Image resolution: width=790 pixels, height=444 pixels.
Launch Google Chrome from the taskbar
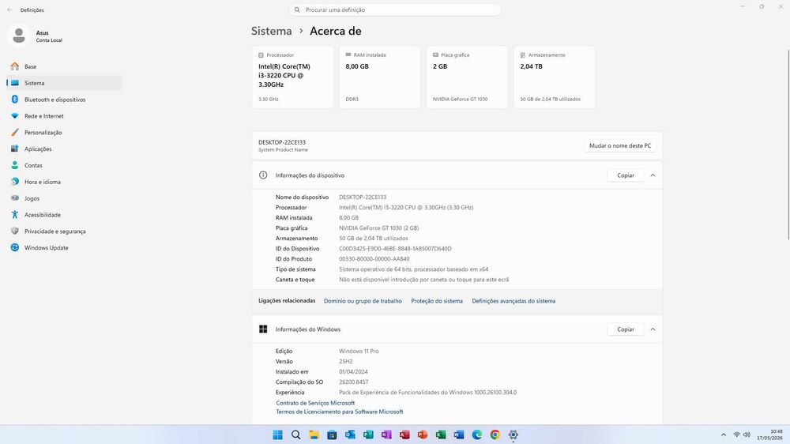(x=495, y=435)
